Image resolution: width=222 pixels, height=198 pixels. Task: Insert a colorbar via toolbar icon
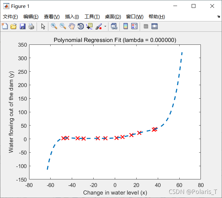pyautogui.click(x=126, y=26)
